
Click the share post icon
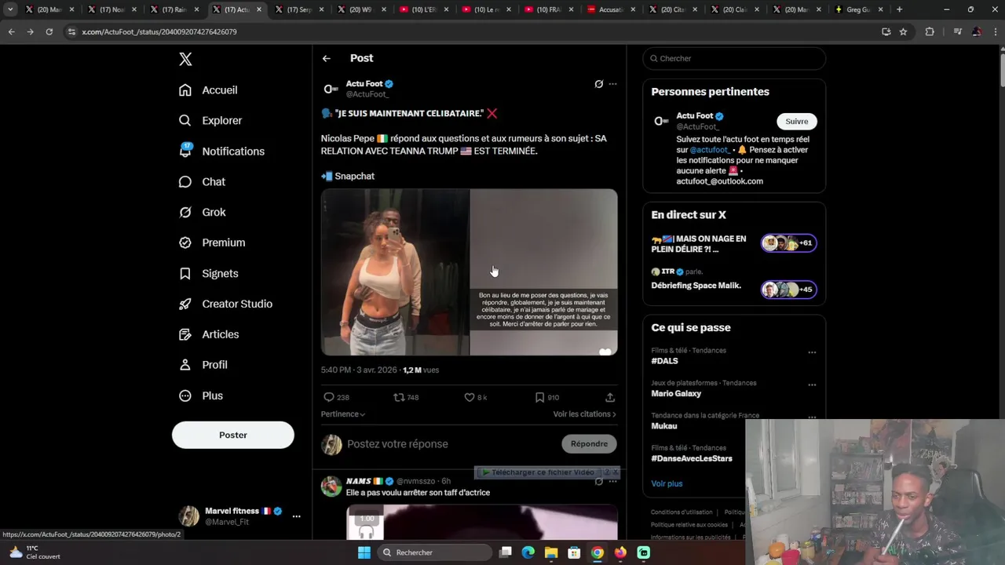tap(610, 398)
